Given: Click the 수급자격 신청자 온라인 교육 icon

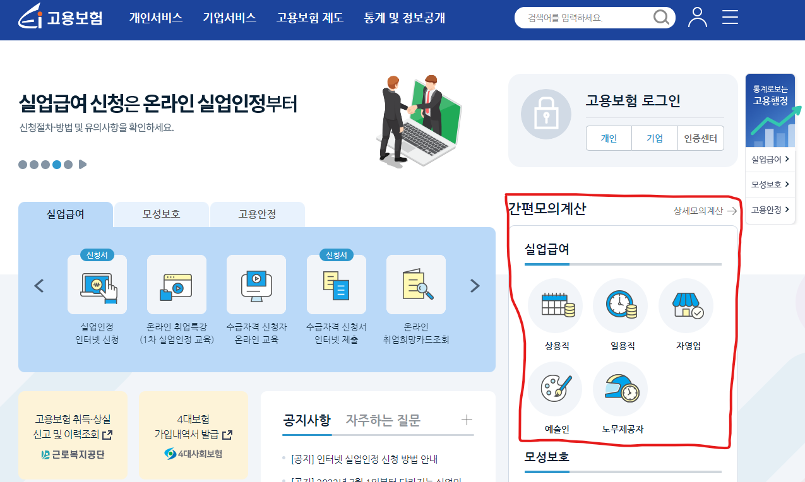Looking at the screenshot, I should click(256, 285).
